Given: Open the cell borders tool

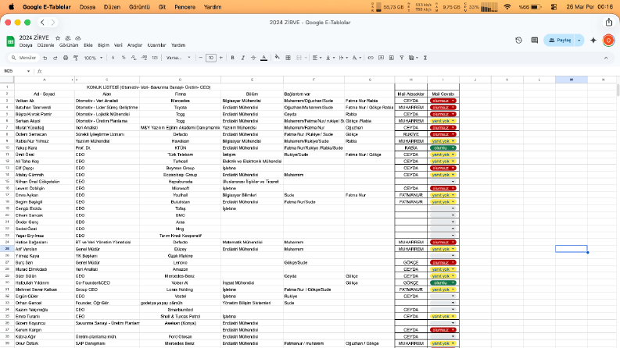Looking at the screenshot, I should [x=288, y=58].
